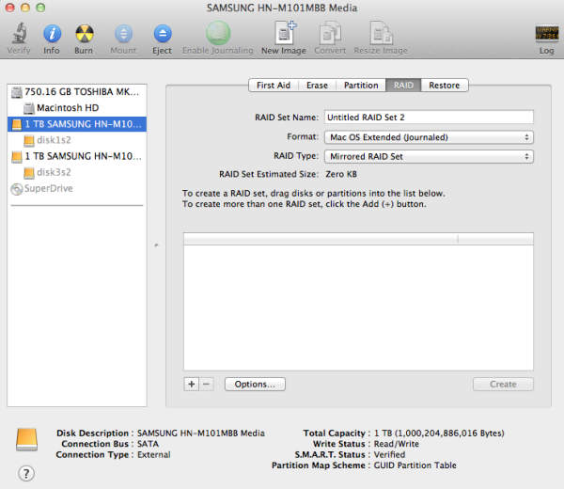Click the 'Read/Write' write status value

click(397, 444)
